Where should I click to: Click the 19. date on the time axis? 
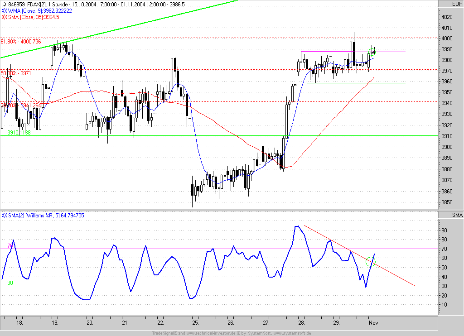pyautogui.click(x=55, y=323)
